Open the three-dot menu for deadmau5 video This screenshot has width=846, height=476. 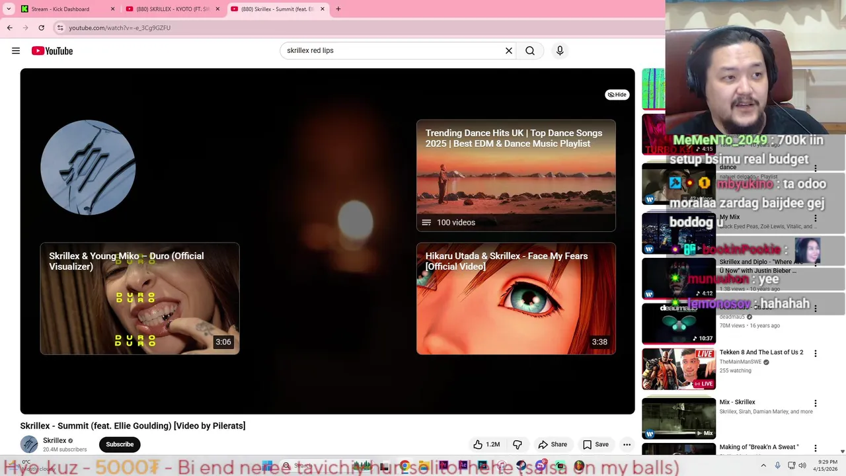tap(815, 308)
